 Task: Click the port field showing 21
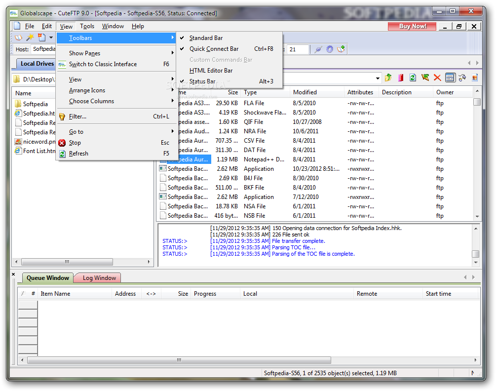coord(298,49)
